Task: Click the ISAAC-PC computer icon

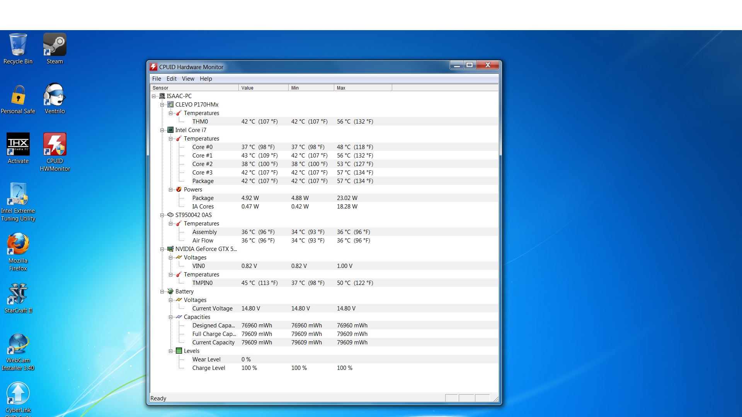Action: point(162,96)
